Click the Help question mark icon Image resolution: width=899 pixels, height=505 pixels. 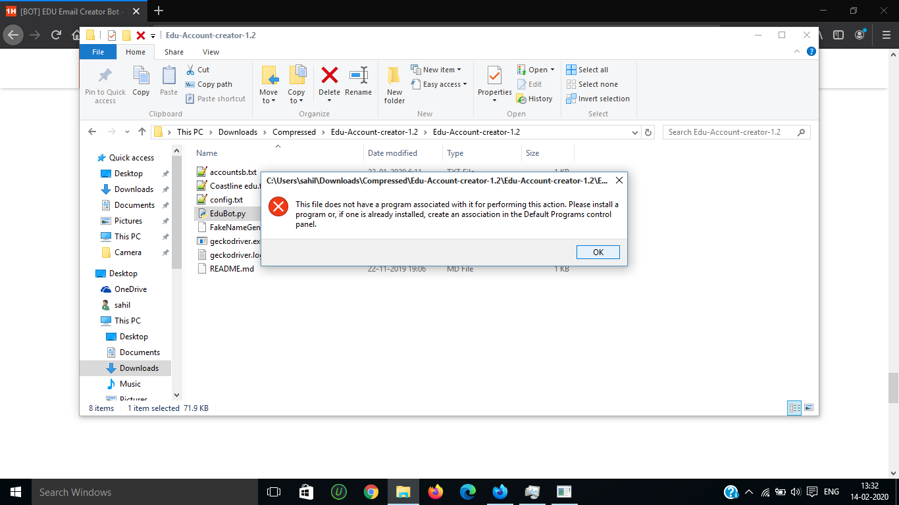(811, 52)
